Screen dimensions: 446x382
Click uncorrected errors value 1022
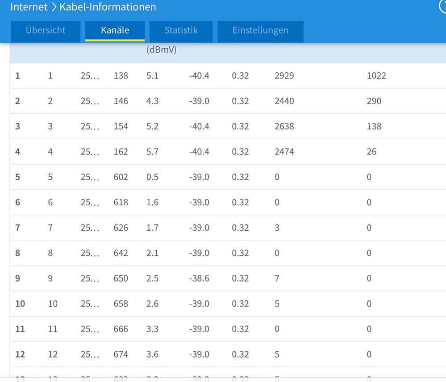click(x=376, y=75)
